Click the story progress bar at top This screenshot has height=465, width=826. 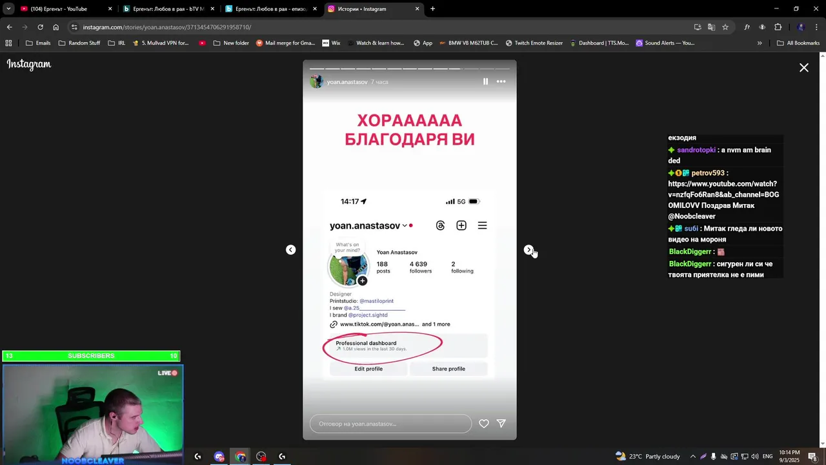point(410,68)
